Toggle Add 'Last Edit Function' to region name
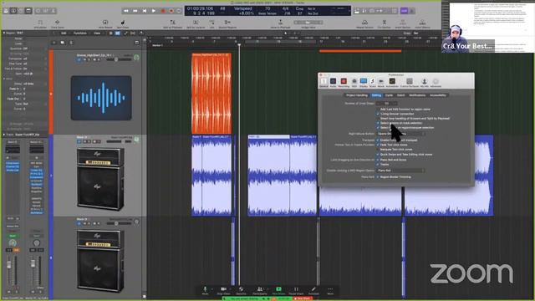Image resolution: width=535 pixels, height=301 pixels. click(378, 110)
